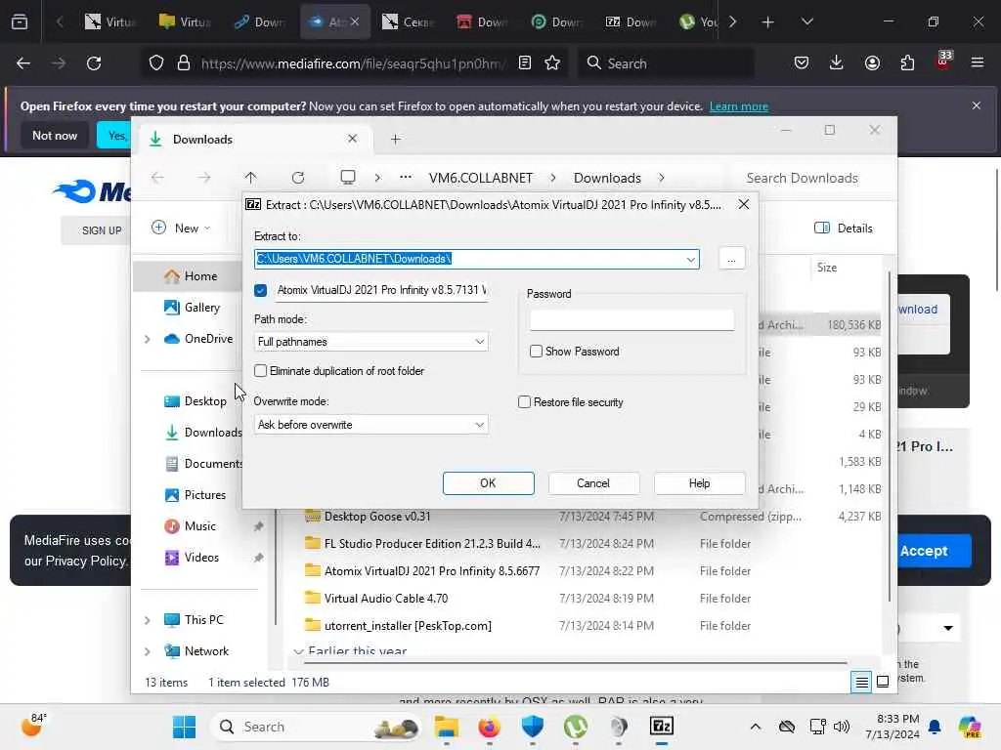Collapse the Earlier this year group
This screenshot has height=750, width=1001.
pos(298,651)
